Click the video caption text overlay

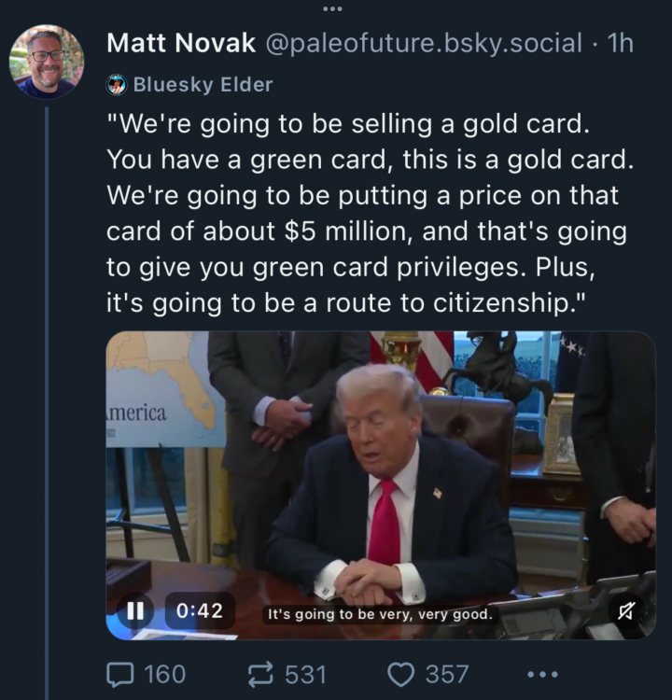380,614
